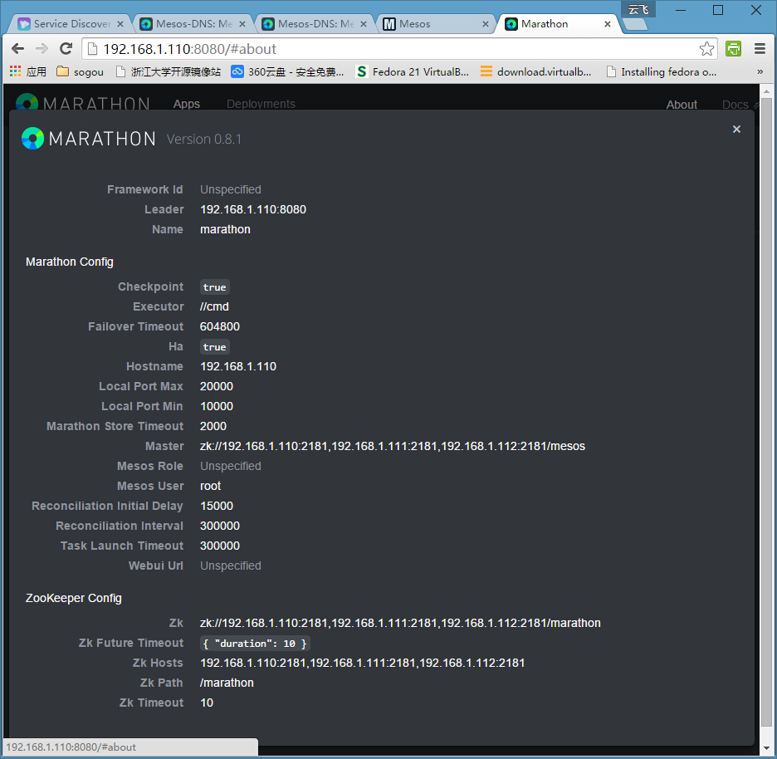The image size is (777, 759).
Task: Click the About navigation link
Action: click(x=682, y=104)
